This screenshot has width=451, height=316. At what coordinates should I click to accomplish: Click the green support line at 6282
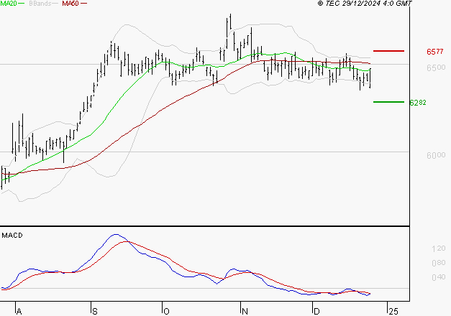[388, 102]
